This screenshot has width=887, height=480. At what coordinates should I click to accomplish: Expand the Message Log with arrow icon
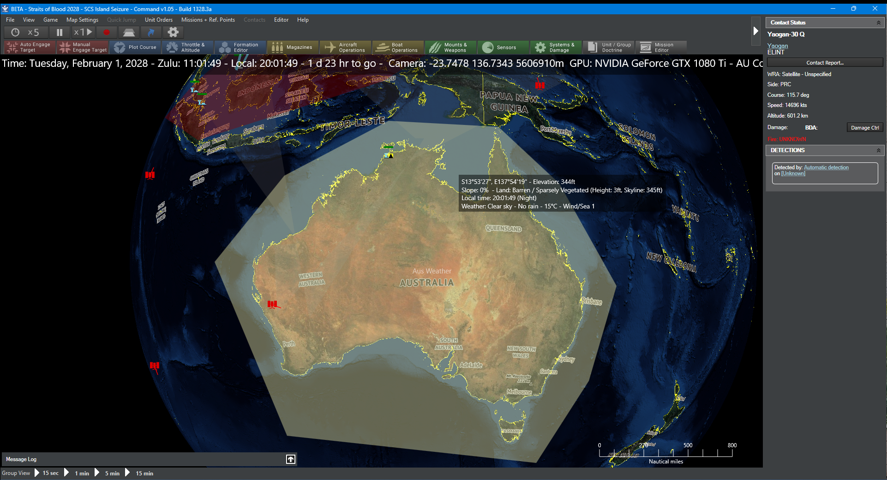point(291,459)
